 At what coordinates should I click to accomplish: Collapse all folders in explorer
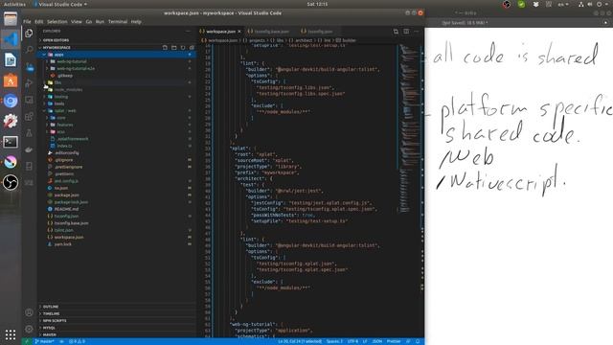click(x=192, y=47)
